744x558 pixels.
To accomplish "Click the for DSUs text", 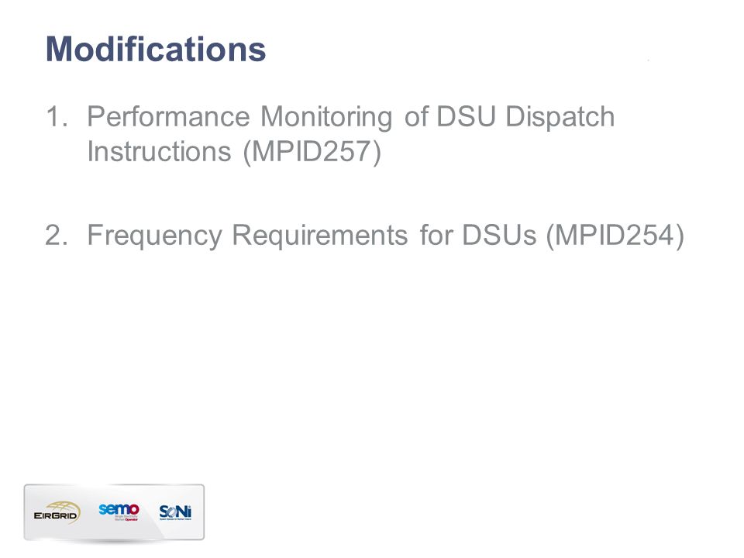I will tap(478, 235).
